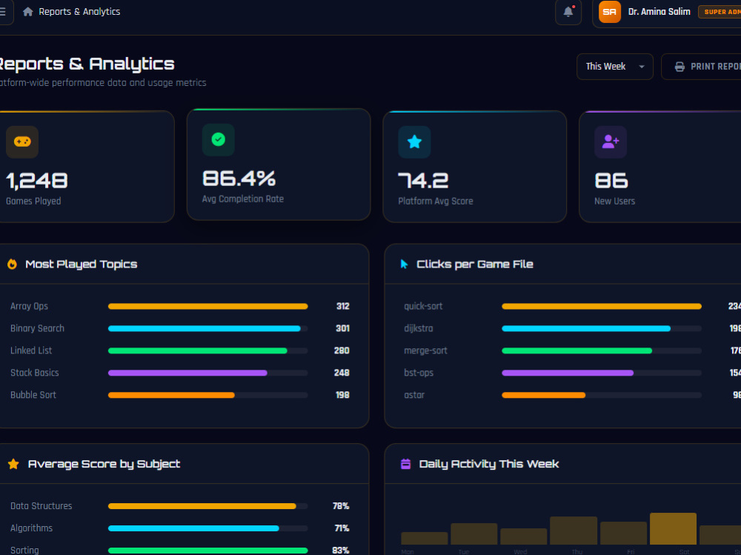Click the Array Ops topic label
The image size is (741, 555).
coord(30,306)
